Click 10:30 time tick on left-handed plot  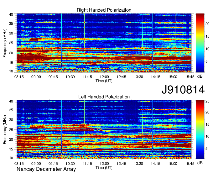[x=70, y=164]
